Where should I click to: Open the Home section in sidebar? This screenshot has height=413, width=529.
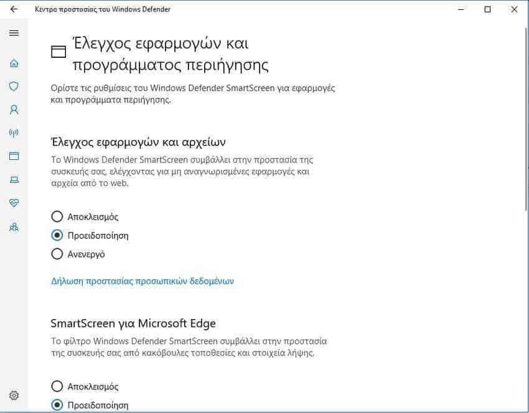(x=14, y=63)
